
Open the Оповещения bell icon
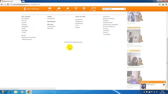(68, 8)
